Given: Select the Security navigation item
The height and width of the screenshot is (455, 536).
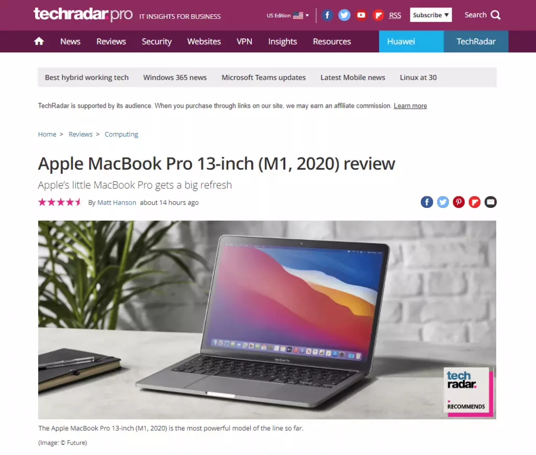Looking at the screenshot, I should click(157, 41).
